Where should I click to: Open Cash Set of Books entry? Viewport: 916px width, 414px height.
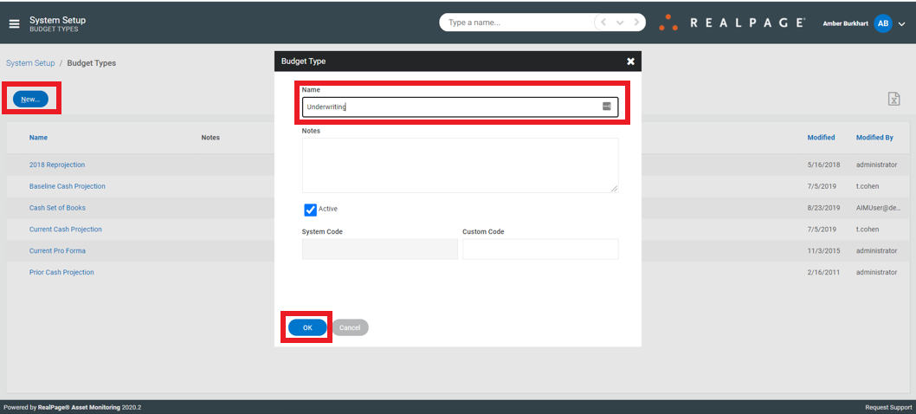point(57,208)
